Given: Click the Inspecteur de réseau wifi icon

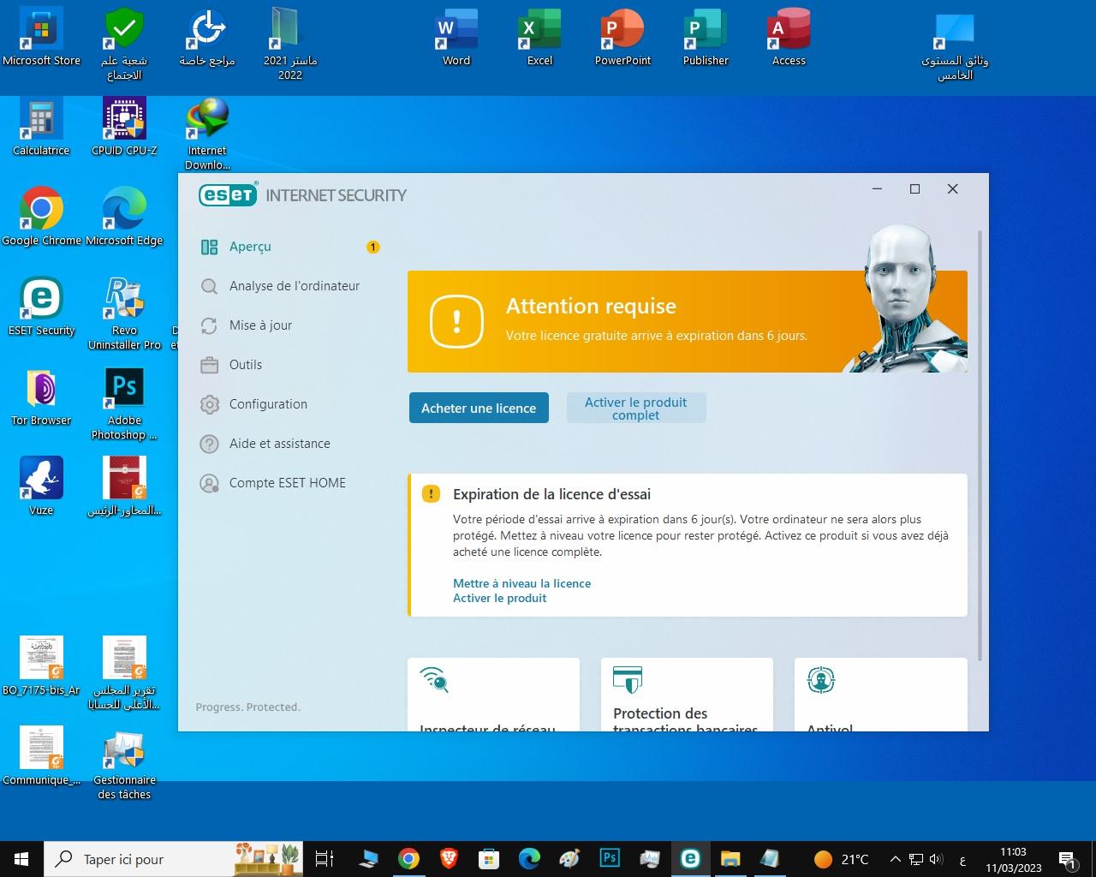Looking at the screenshot, I should pyautogui.click(x=434, y=680).
